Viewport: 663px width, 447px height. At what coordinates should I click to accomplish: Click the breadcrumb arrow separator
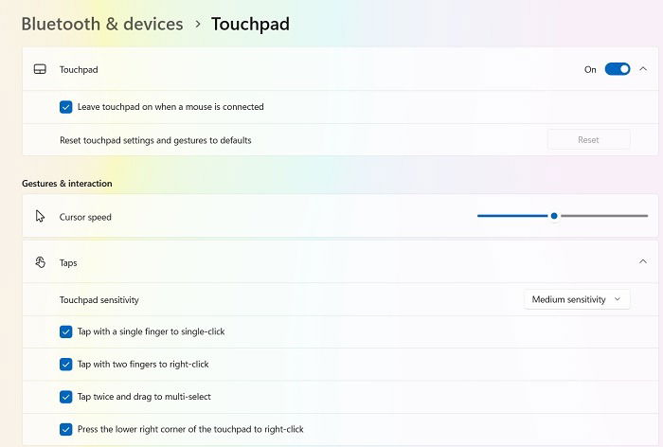(x=197, y=24)
